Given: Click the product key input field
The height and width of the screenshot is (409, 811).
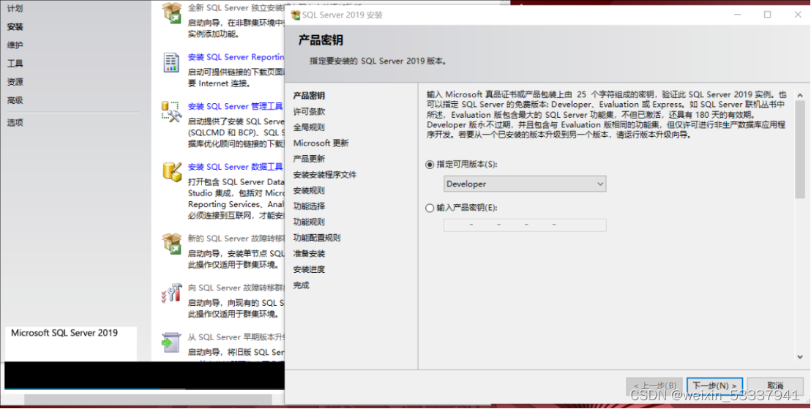Looking at the screenshot, I should coord(525,225).
